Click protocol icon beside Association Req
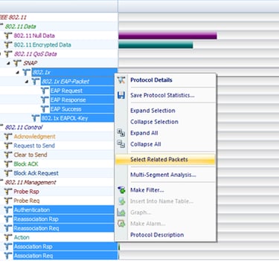The width and height of the screenshot is (279, 272). (x=8, y=256)
